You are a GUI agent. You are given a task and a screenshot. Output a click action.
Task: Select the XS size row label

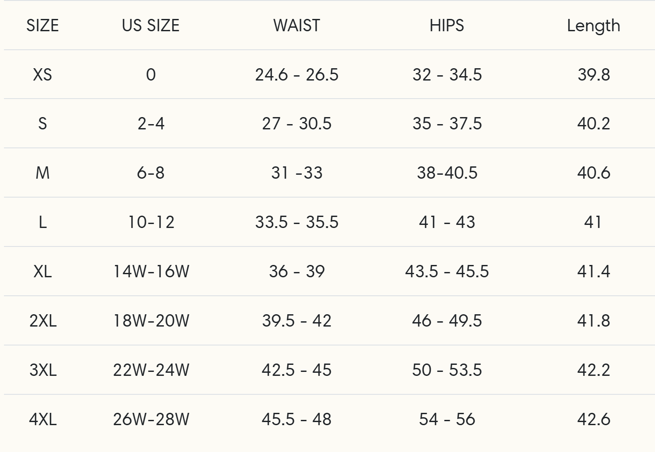click(x=42, y=75)
